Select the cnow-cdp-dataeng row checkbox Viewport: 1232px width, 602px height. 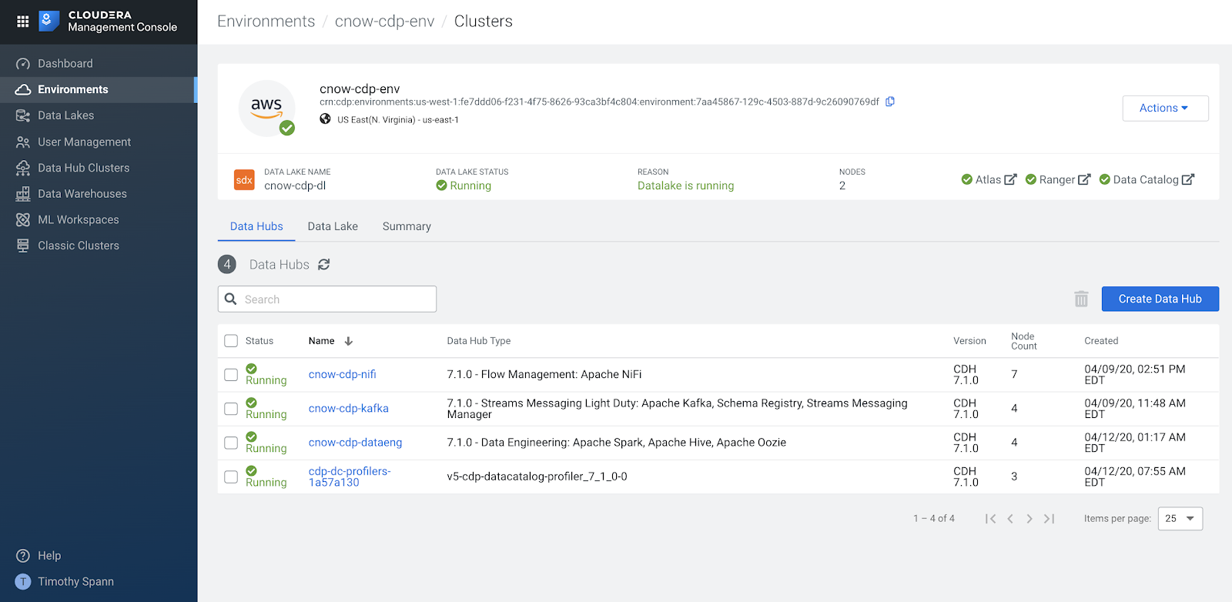[x=231, y=443]
